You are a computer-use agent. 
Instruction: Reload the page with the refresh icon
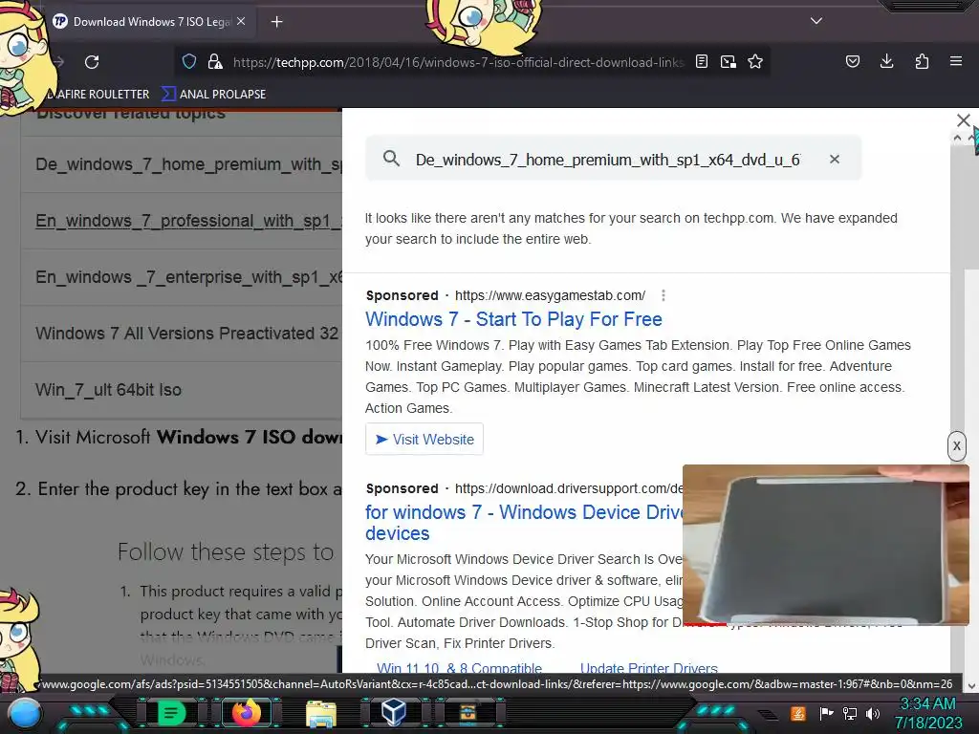click(92, 62)
